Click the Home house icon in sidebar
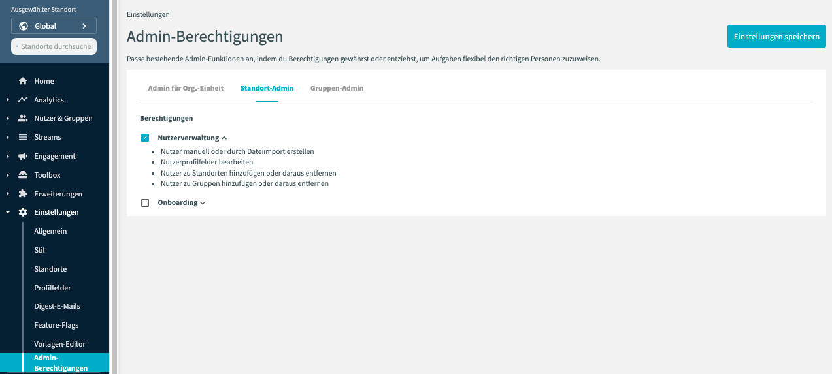 [x=23, y=81]
